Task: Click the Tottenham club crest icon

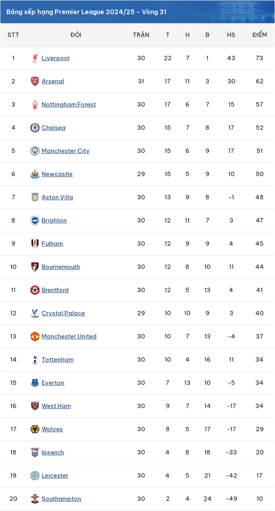Action: coord(35,359)
